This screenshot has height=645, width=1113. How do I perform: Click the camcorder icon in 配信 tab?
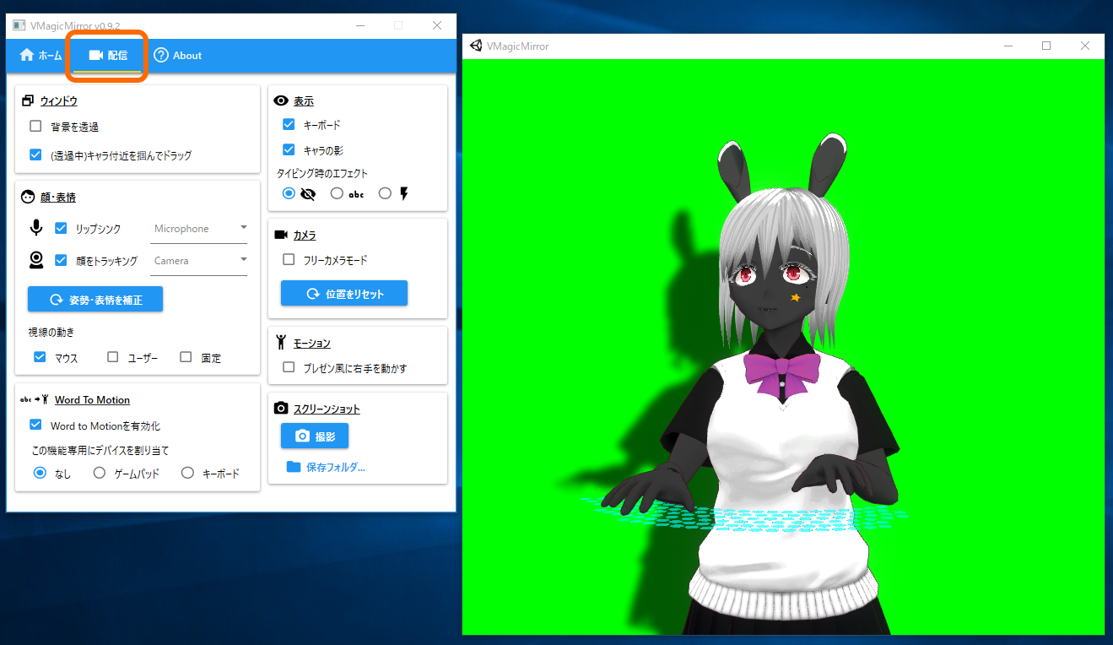coord(95,55)
